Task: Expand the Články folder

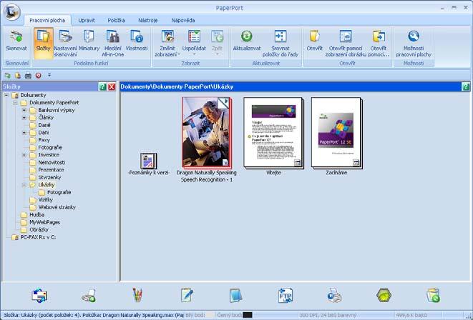Action: pos(24,118)
